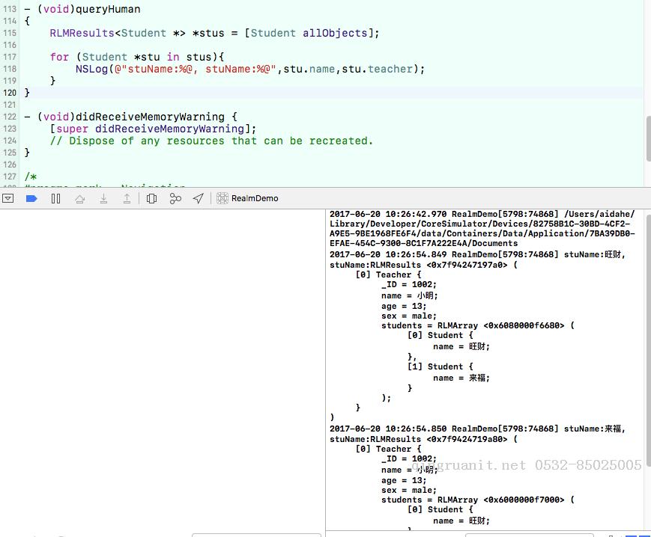Image resolution: width=651 pixels, height=537 pixels.
Task: Click line number 120 in the gutter
Action: 10,93
